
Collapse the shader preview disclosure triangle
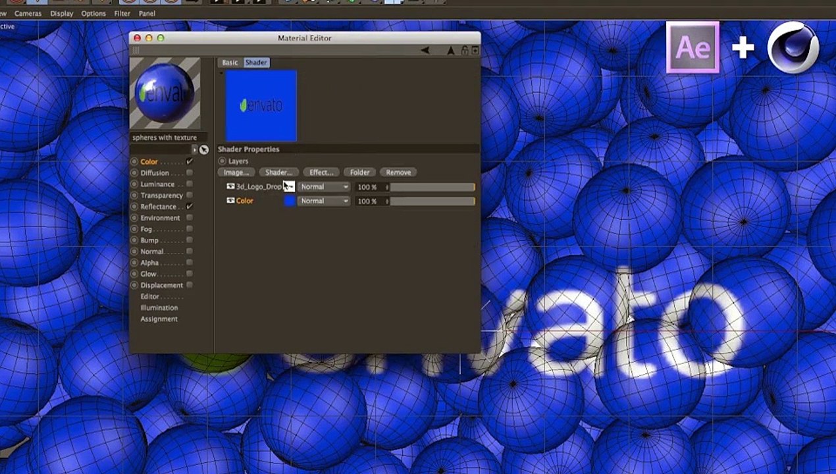tap(221, 73)
